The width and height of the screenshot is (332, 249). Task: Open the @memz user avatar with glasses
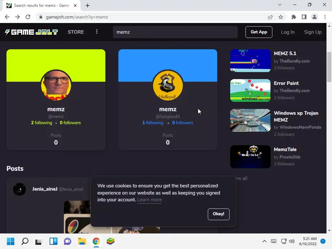tap(56, 85)
